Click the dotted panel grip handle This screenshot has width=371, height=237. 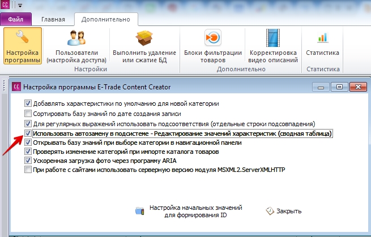(x=4, y=85)
